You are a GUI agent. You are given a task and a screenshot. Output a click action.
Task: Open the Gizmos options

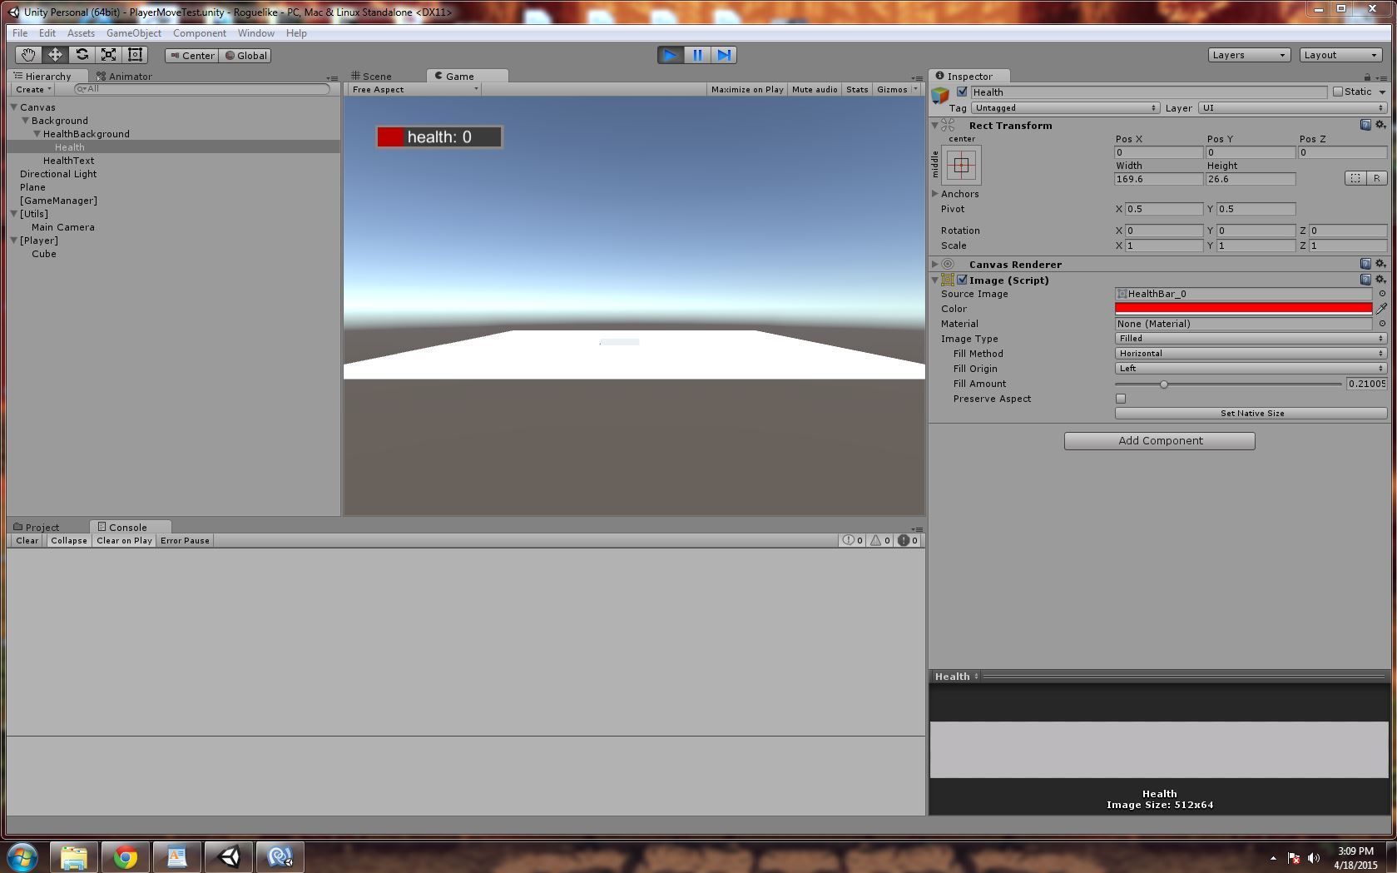pyautogui.click(x=896, y=89)
